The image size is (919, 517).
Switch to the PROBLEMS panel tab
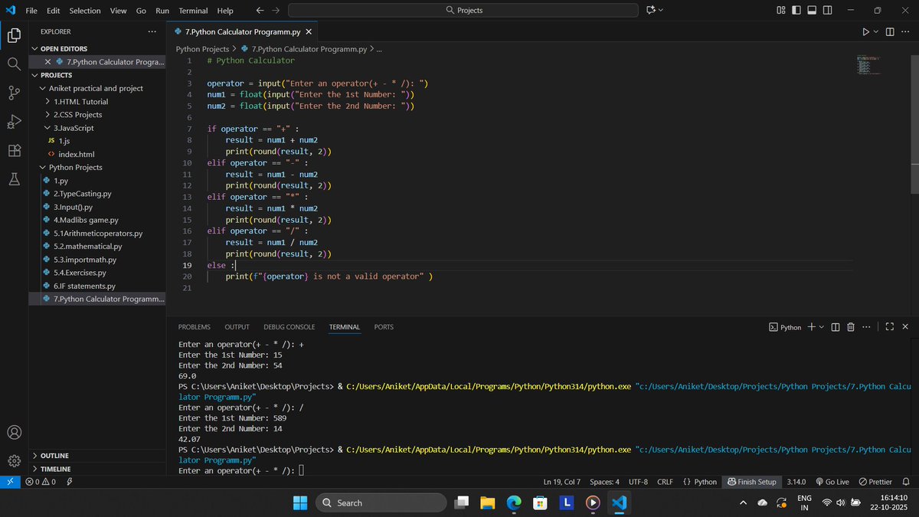pos(194,327)
